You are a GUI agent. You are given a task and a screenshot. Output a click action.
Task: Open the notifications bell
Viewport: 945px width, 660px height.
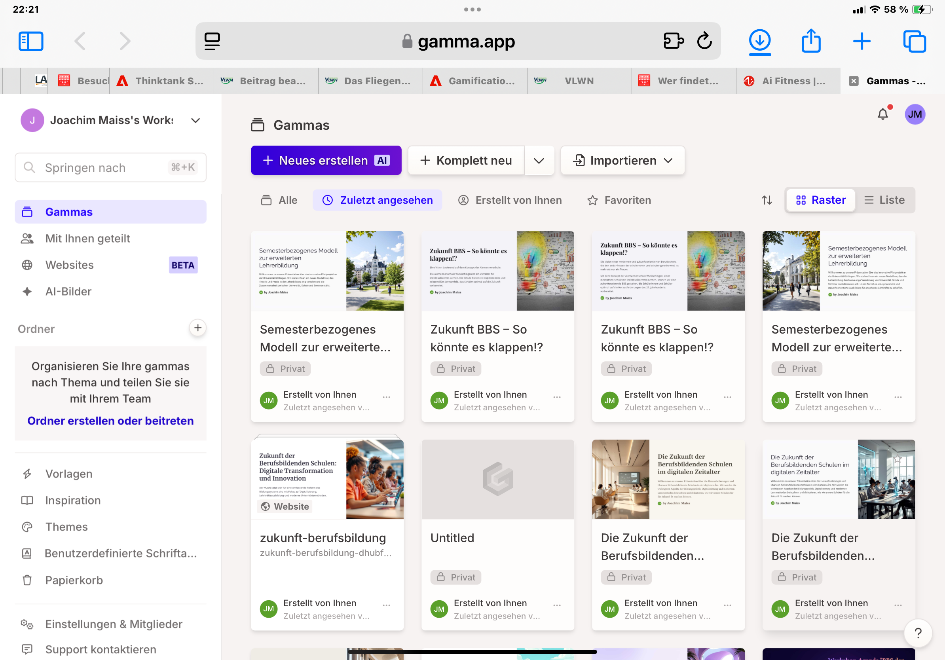coord(882,114)
